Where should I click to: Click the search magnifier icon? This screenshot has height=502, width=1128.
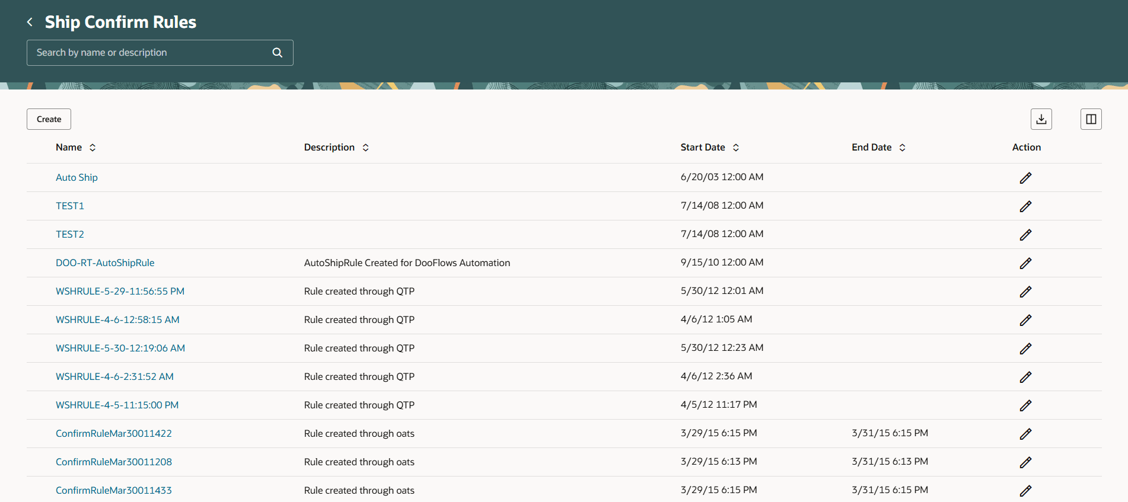(x=277, y=53)
